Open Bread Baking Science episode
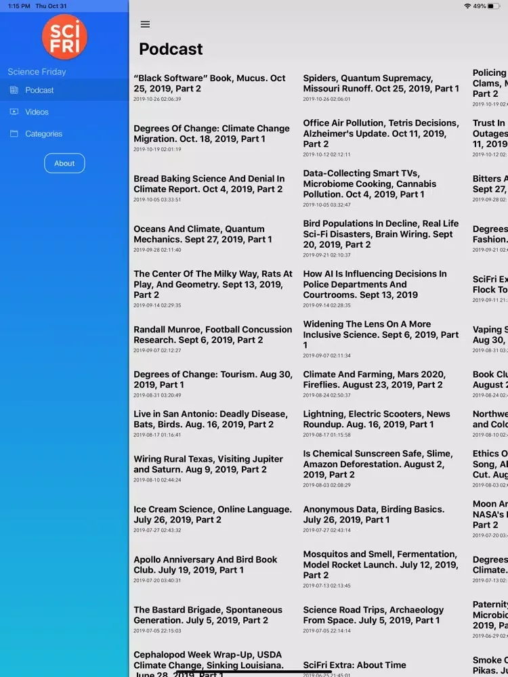The image size is (508, 677). (x=209, y=183)
